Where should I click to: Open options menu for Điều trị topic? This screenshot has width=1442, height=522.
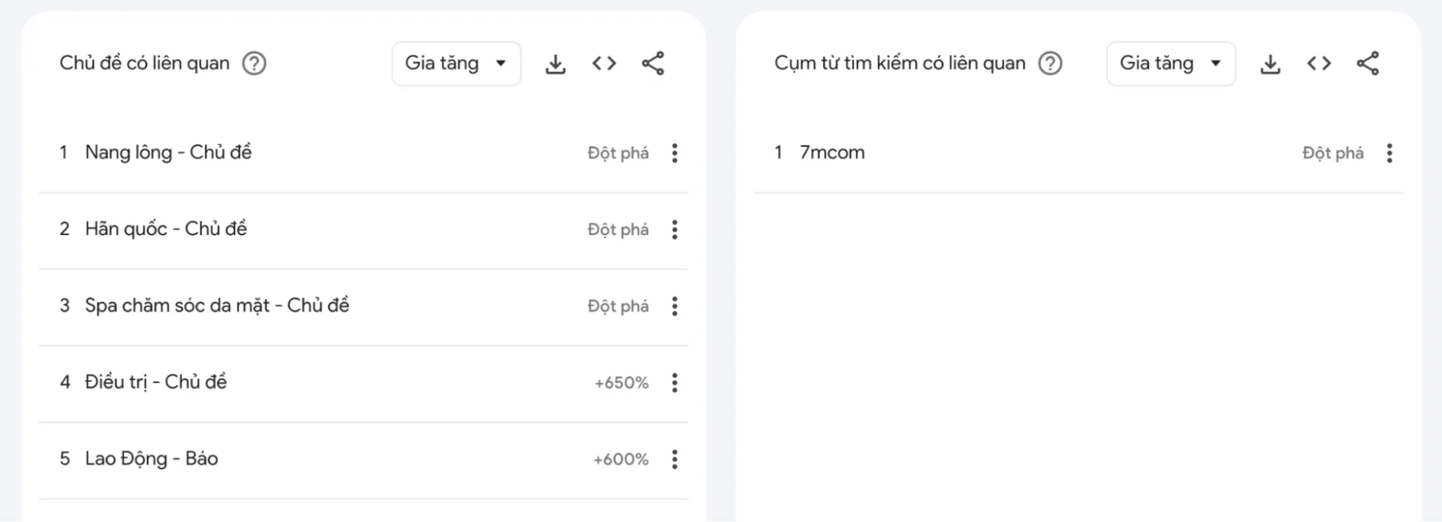click(674, 382)
